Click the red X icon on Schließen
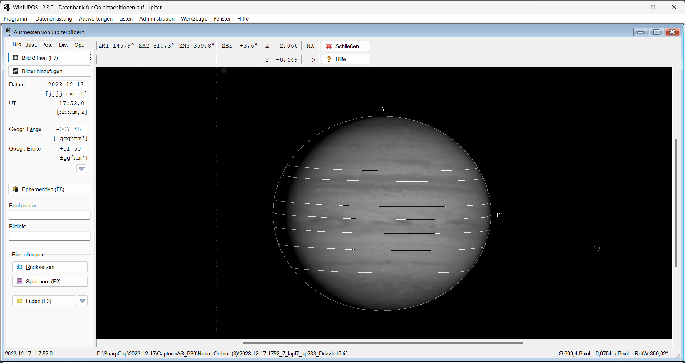Screen dimensions: 685x363 click(x=329, y=46)
